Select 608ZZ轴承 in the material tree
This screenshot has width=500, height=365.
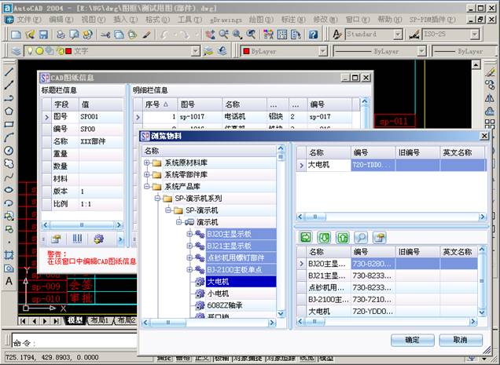point(225,305)
